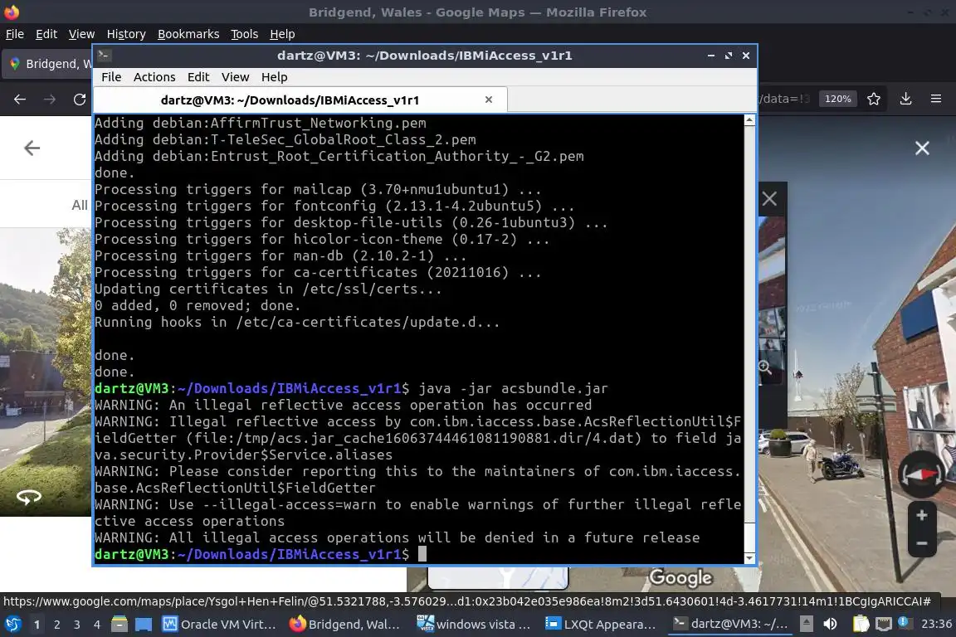The width and height of the screenshot is (956, 637).
Task: Click the Google logo on Street View
Action: pos(680,577)
